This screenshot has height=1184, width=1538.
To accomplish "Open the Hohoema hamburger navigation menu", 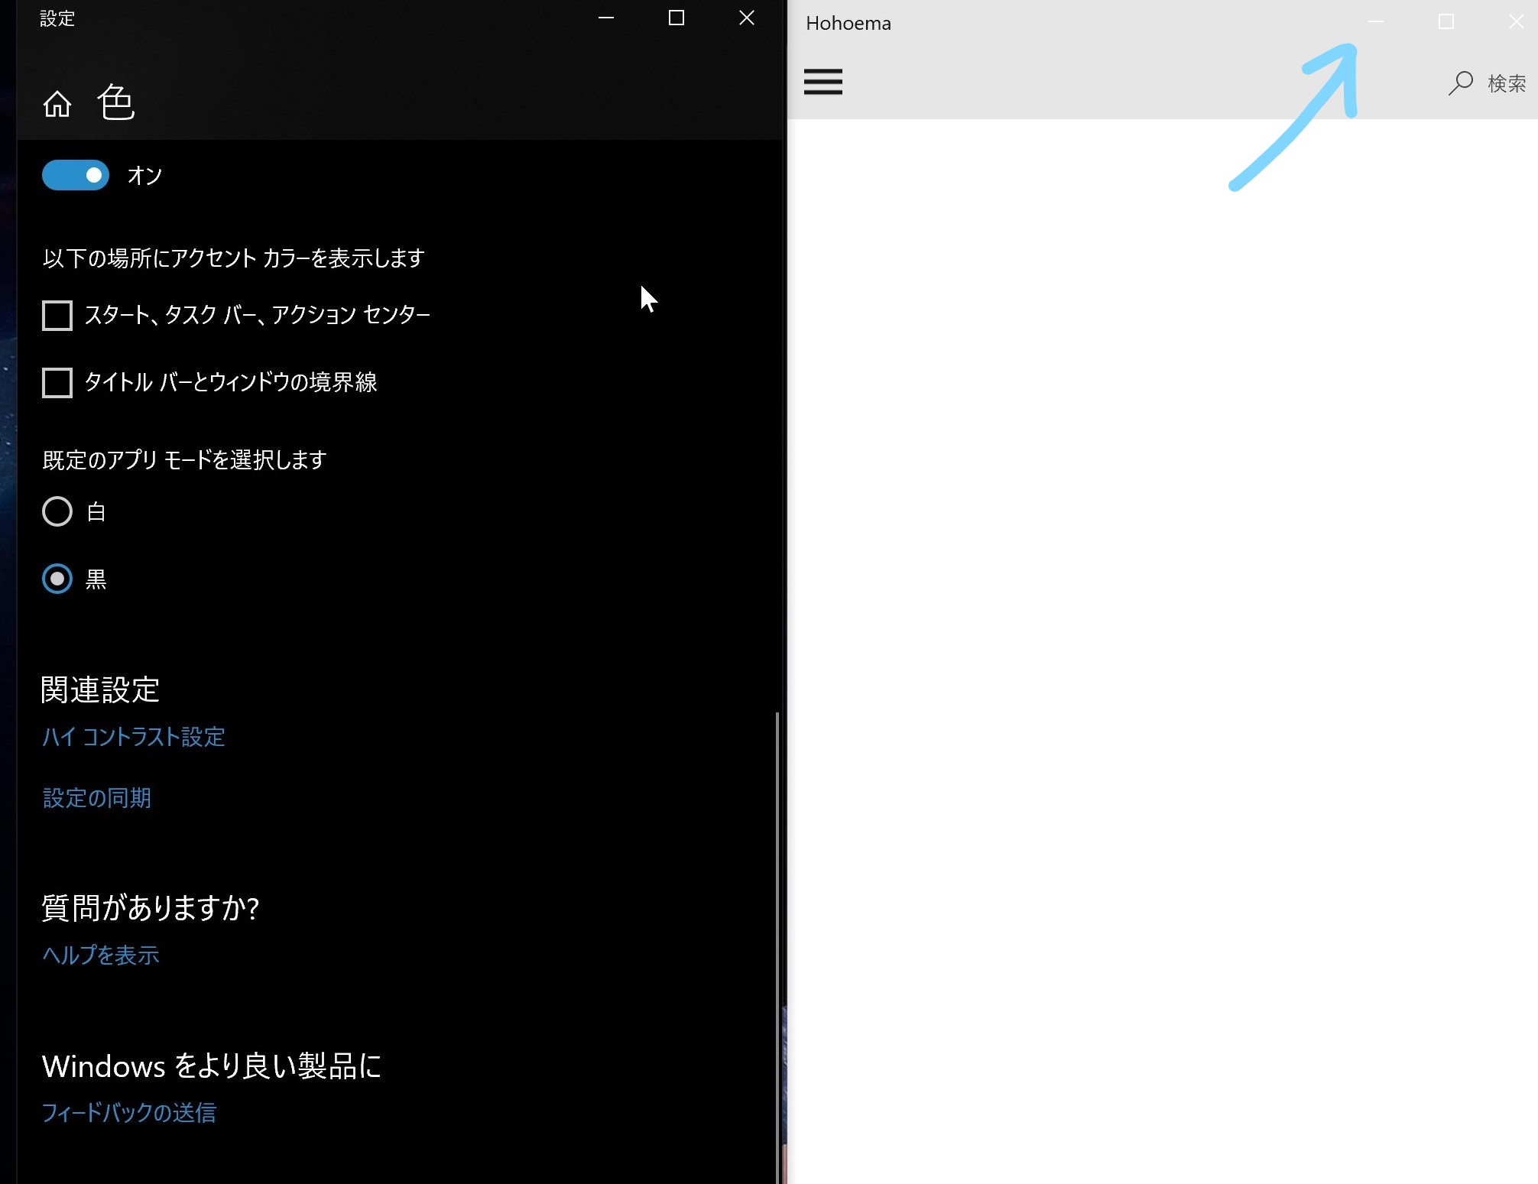I will (823, 82).
